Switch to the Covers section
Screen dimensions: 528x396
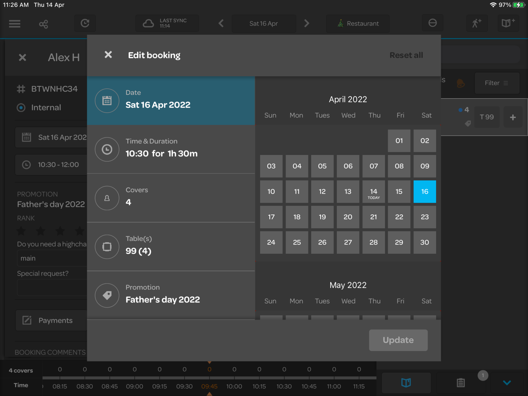(x=171, y=198)
